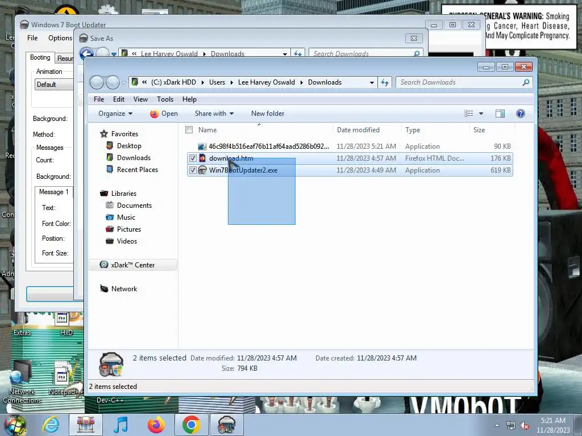
Task: Click the Forward arrow in Explorer window
Action: [x=113, y=82]
